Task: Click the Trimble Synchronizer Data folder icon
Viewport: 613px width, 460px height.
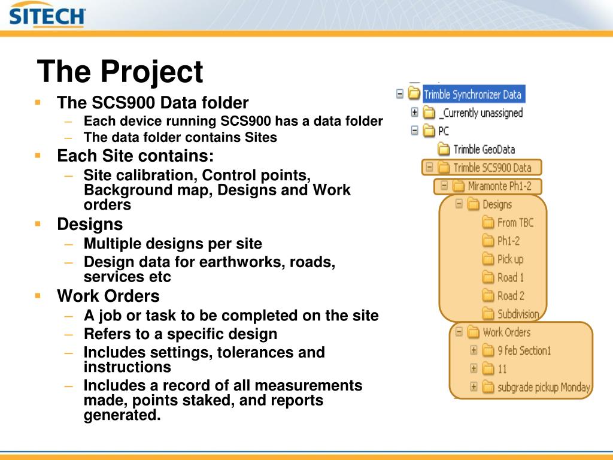Action: pyautogui.click(x=414, y=93)
